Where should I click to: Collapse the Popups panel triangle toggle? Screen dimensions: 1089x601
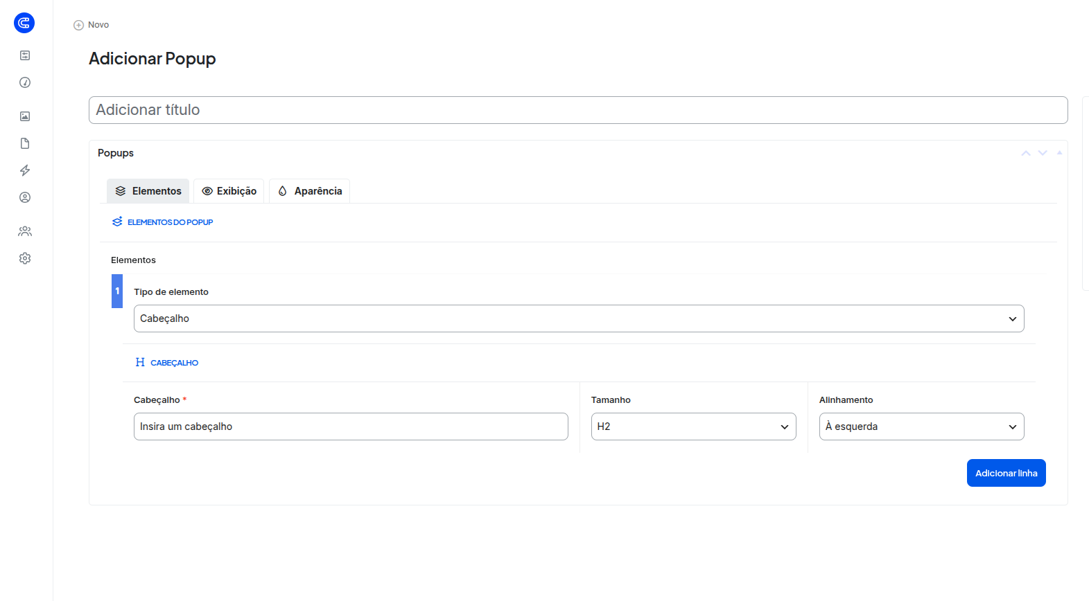pos(1059,152)
